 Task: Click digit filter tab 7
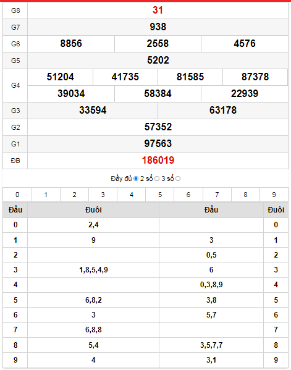pos(217,195)
